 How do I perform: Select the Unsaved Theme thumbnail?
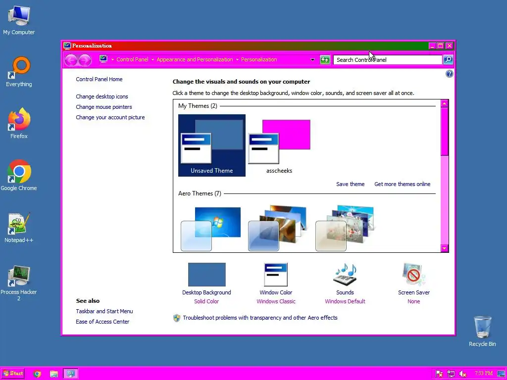(212, 145)
